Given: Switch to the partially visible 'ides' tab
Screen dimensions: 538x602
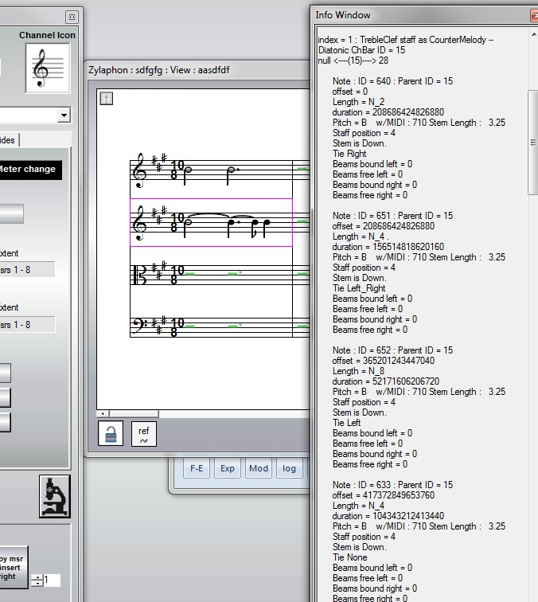Looking at the screenshot, I should pyautogui.click(x=8, y=140).
